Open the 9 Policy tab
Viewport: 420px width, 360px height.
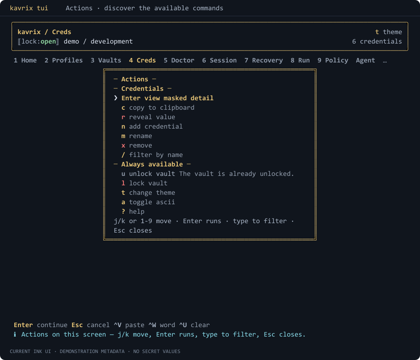pyautogui.click(x=333, y=60)
